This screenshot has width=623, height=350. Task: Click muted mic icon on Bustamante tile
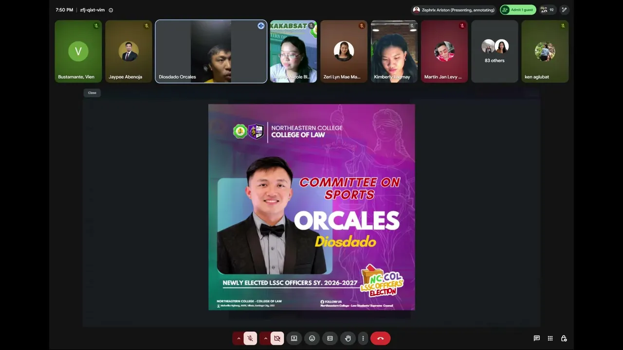(96, 26)
